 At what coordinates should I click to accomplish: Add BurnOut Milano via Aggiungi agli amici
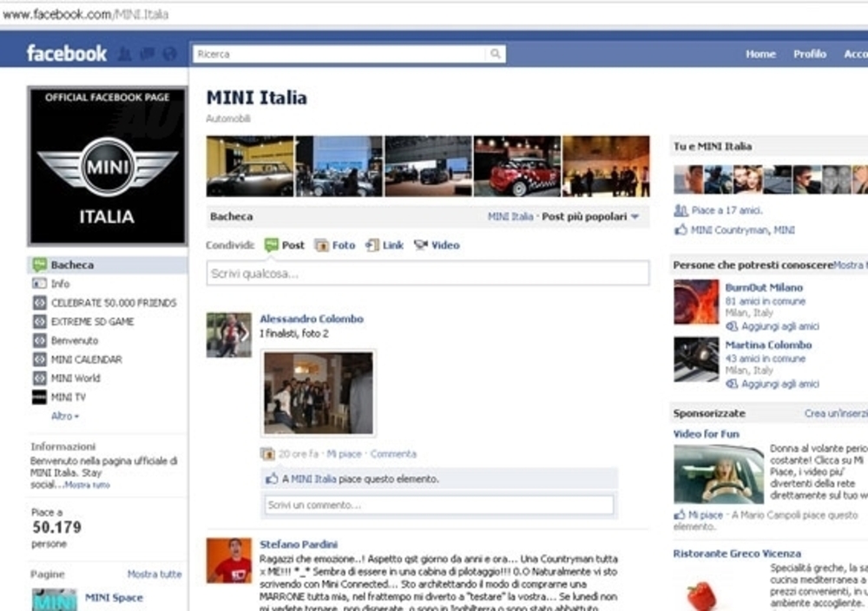[779, 326]
